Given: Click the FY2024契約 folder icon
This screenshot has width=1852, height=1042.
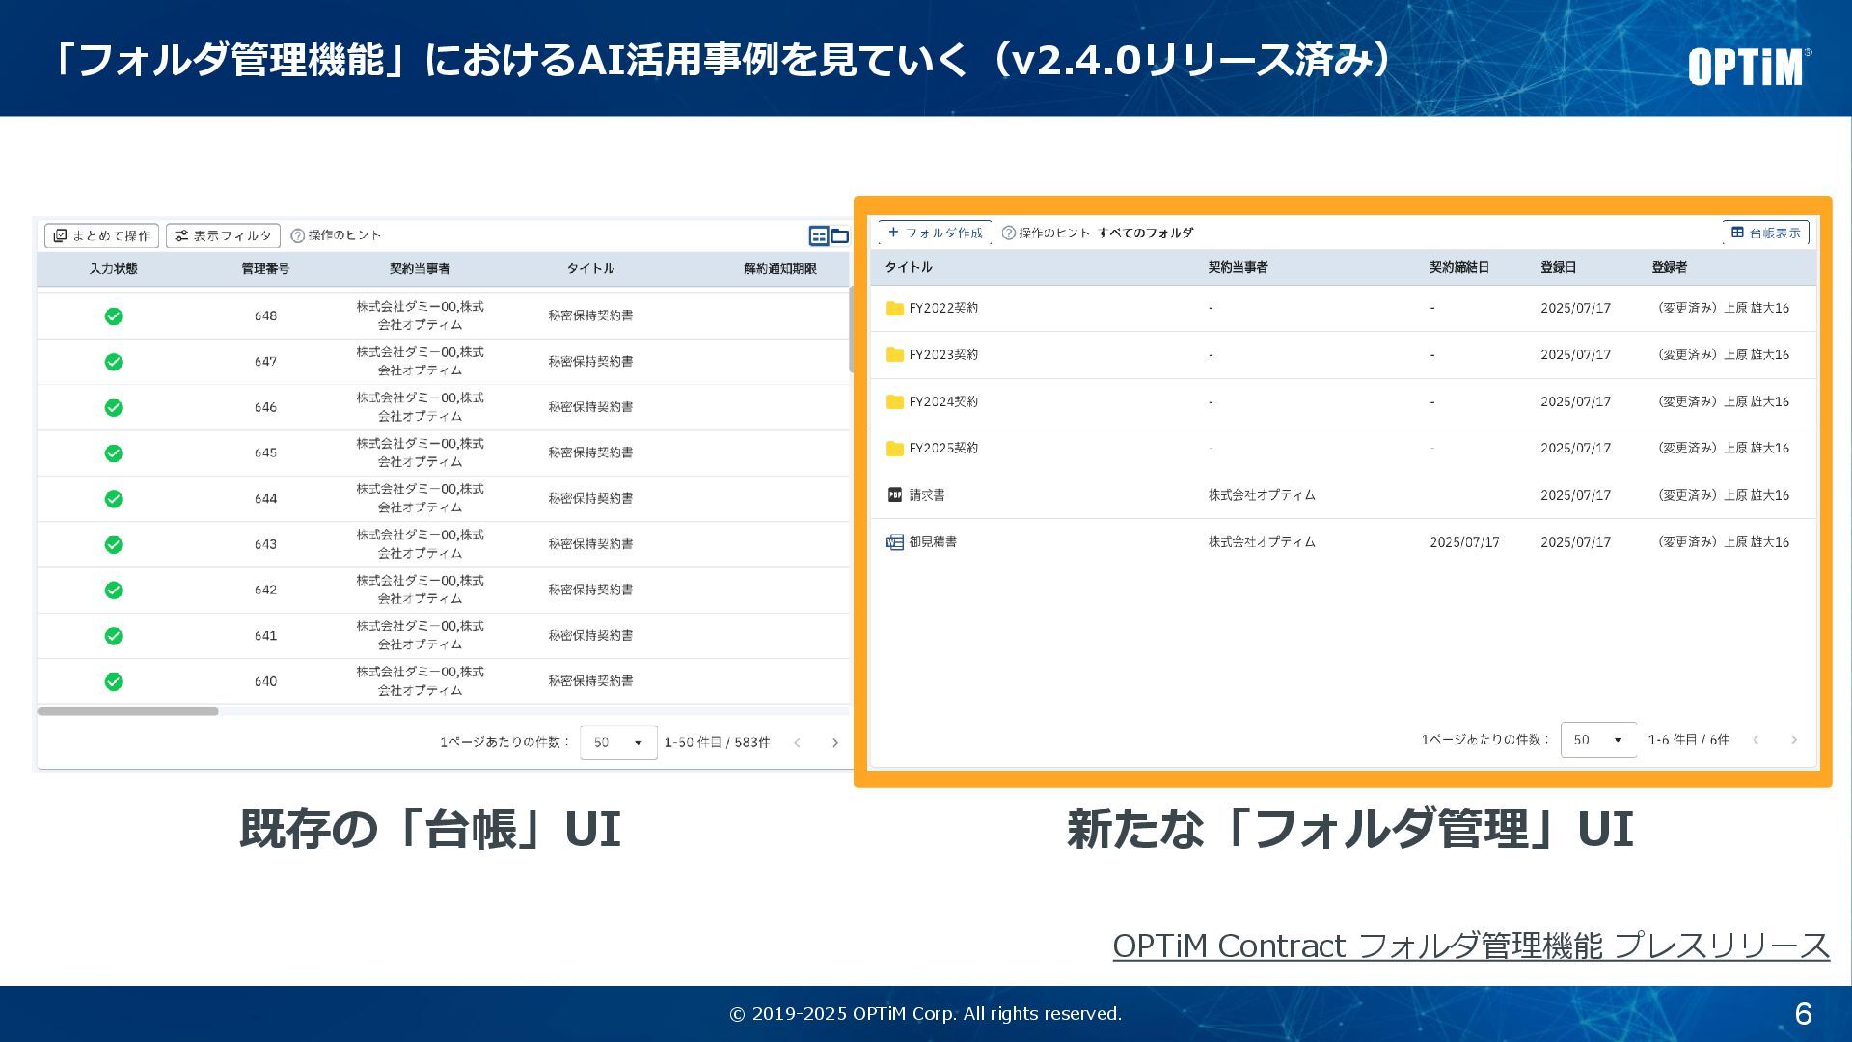Looking at the screenshot, I should 894,401.
